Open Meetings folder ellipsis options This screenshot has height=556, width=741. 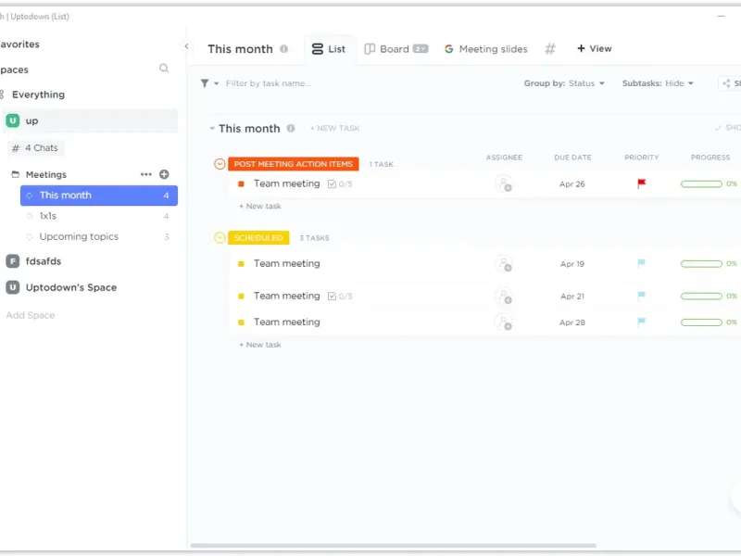tap(145, 174)
